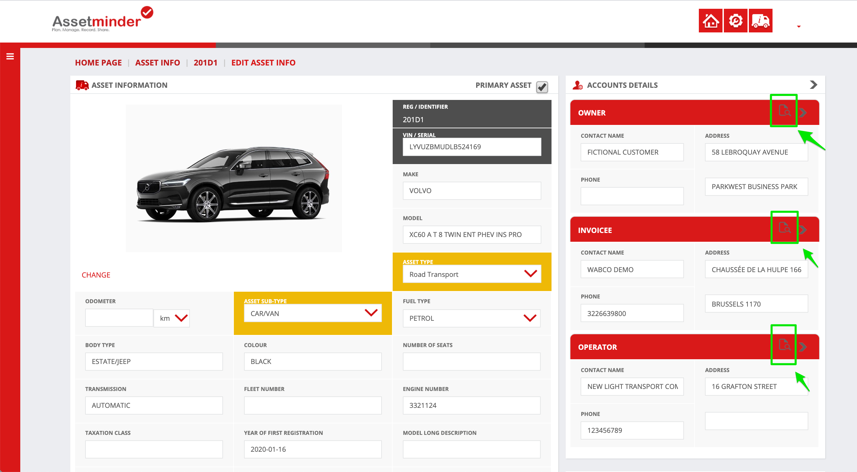The width and height of the screenshot is (857, 472).
Task: Edit Owner address 58 LEBROQUAY AVENUE
Action: [756, 152]
